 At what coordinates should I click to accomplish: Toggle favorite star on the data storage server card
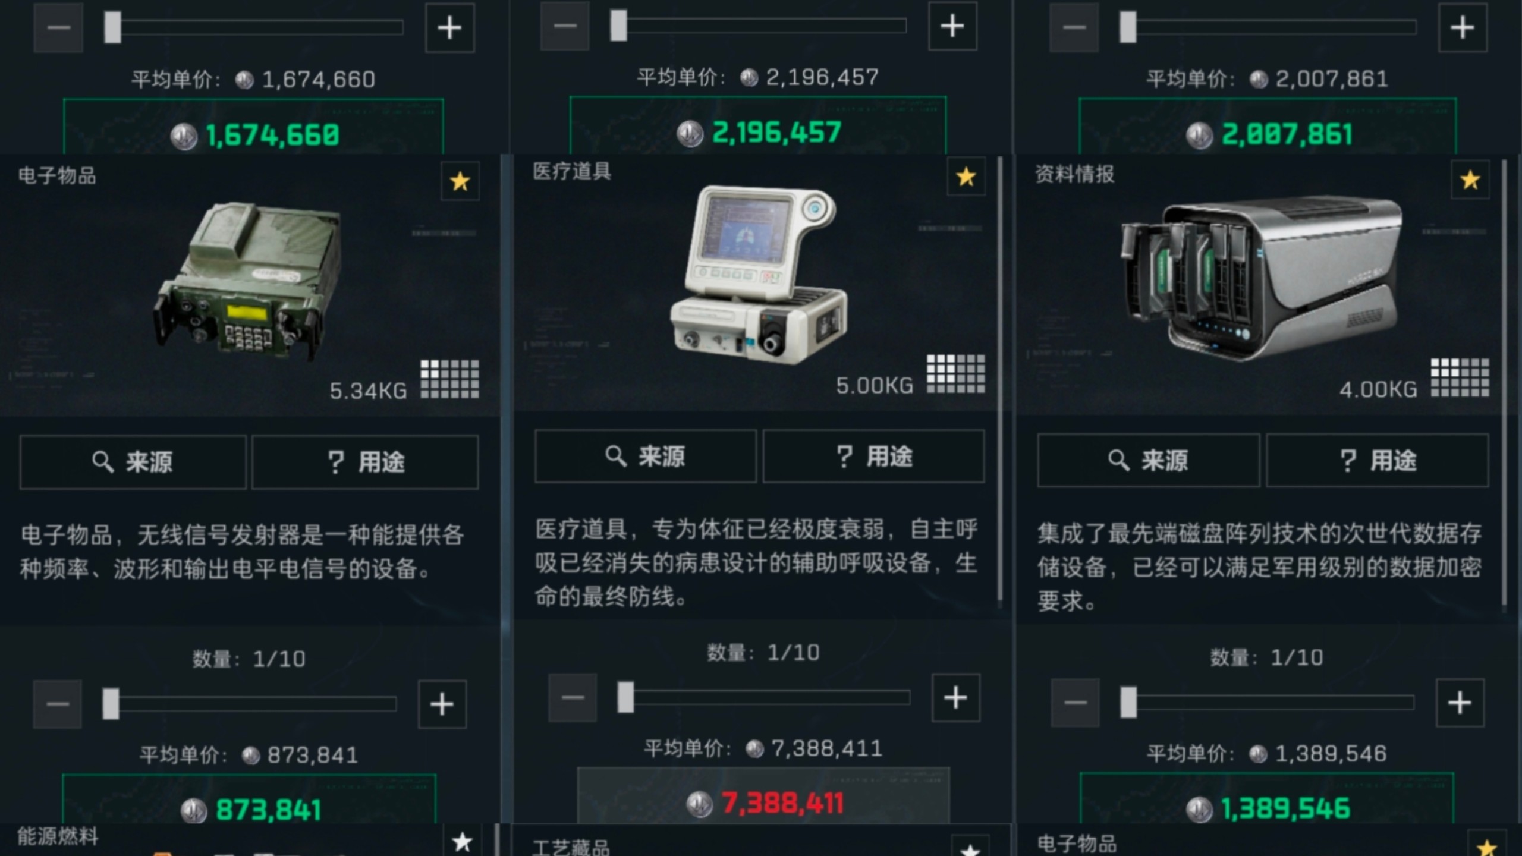pos(1470,180)
